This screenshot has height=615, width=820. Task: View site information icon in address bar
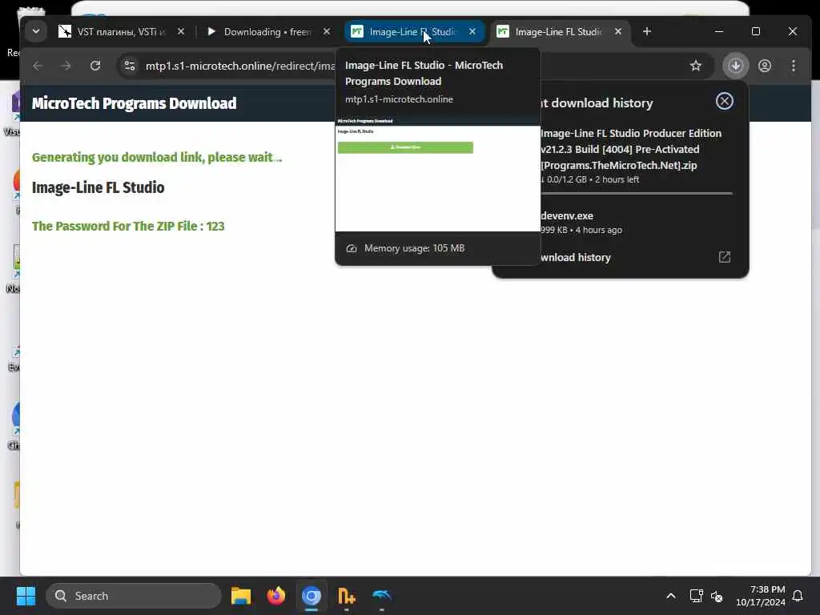pos(130,66)
